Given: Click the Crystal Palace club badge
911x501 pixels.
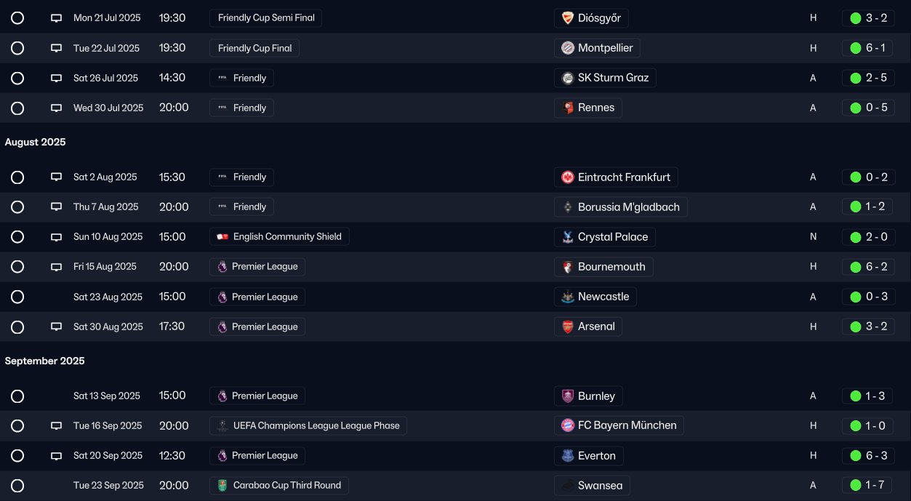Looking at the screenshot, I should click(x=568, y=237).
